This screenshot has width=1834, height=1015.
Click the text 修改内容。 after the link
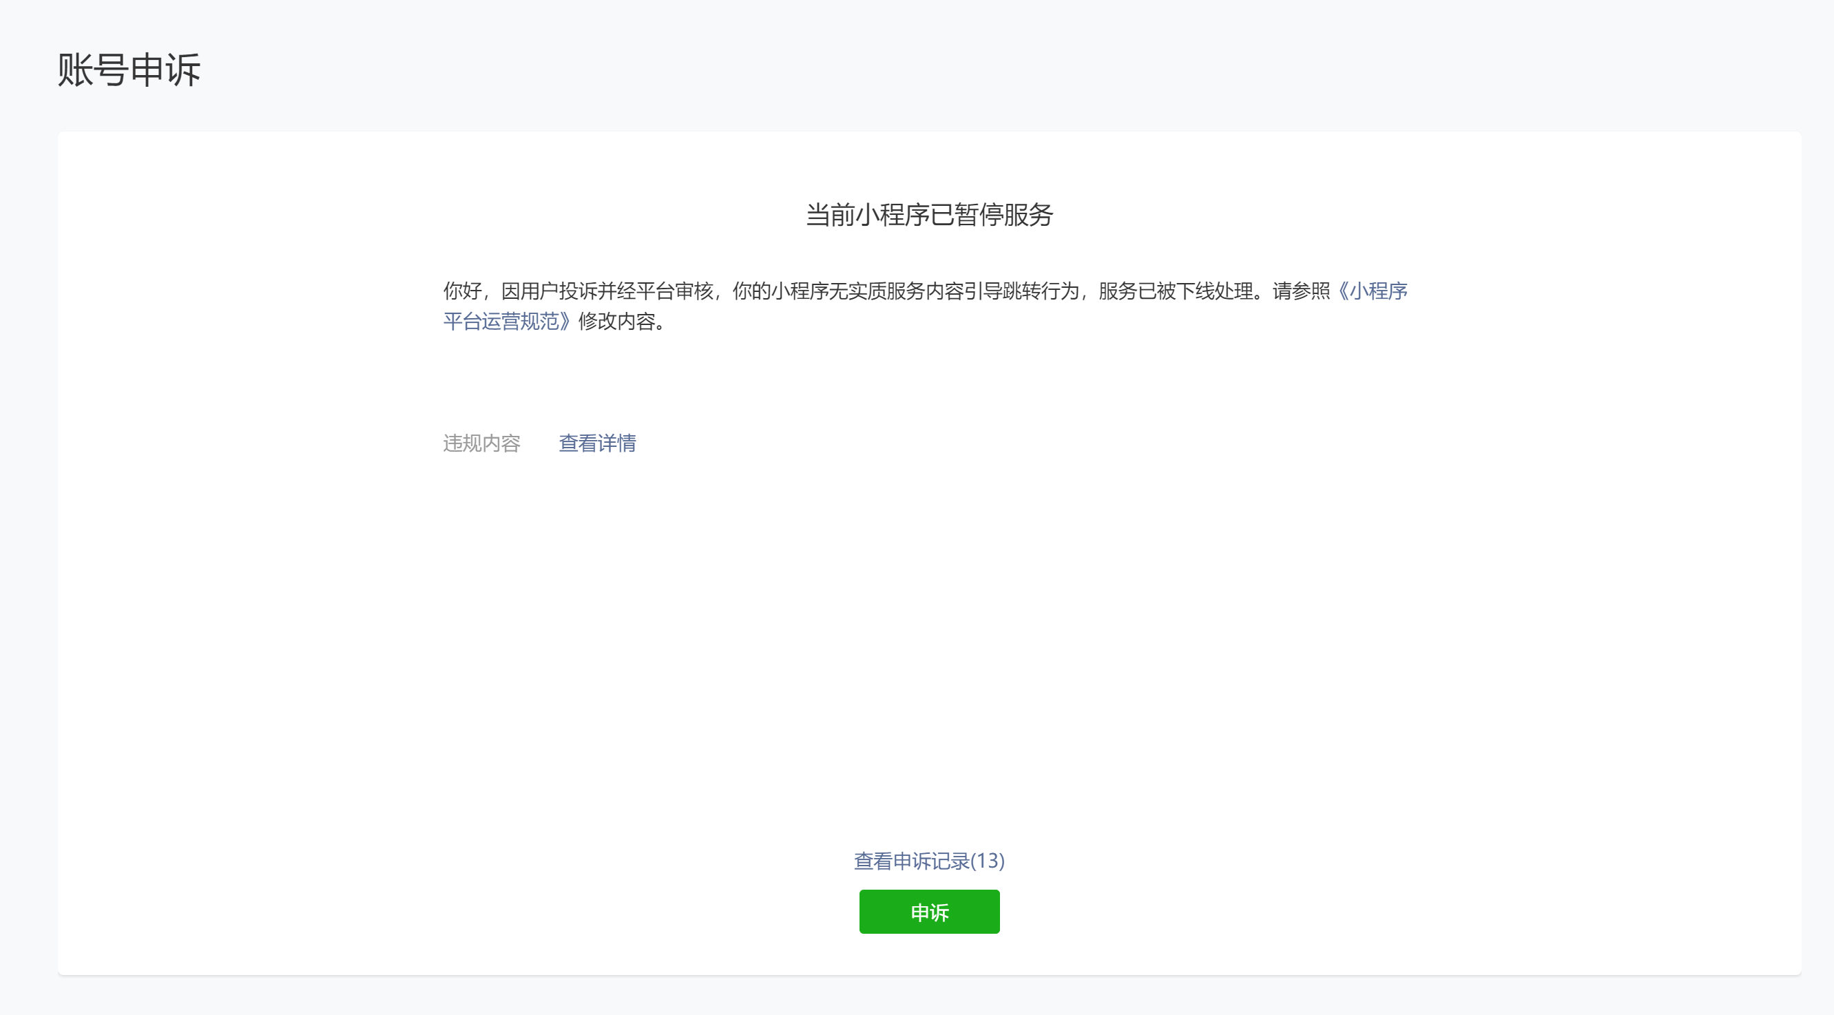click(x=621, y=321)
